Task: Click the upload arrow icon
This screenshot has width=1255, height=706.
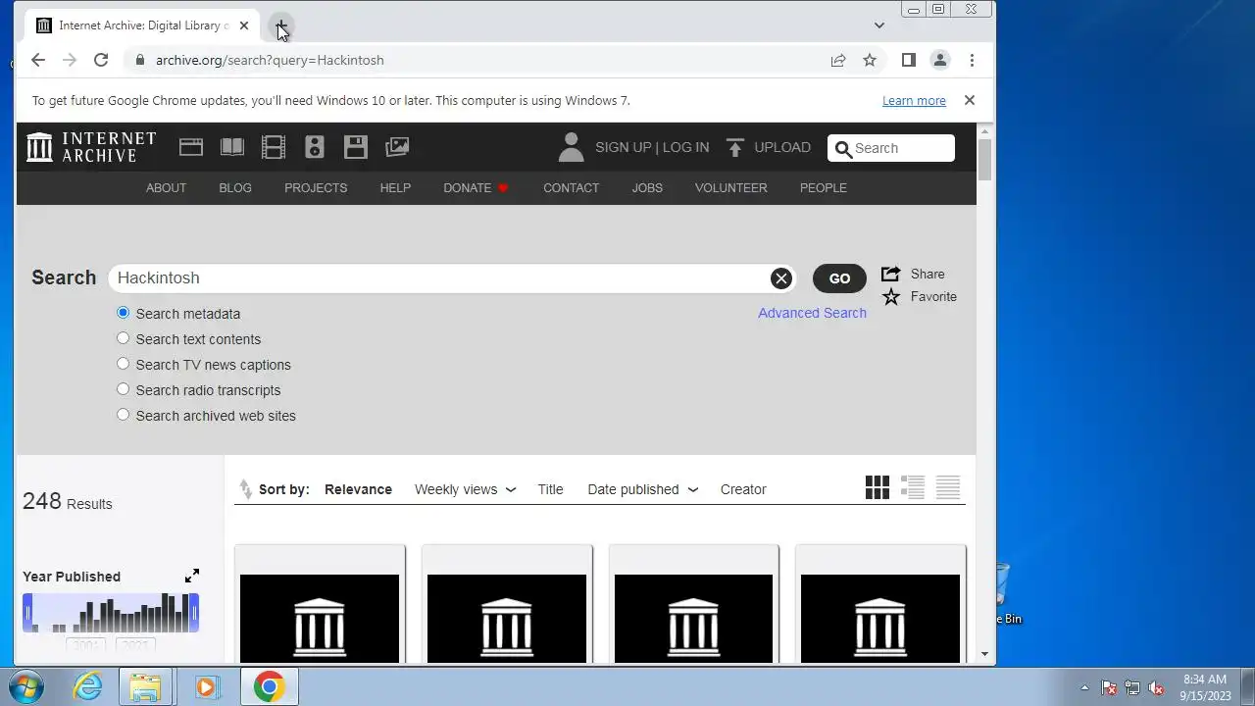Action: click(735, 147)
